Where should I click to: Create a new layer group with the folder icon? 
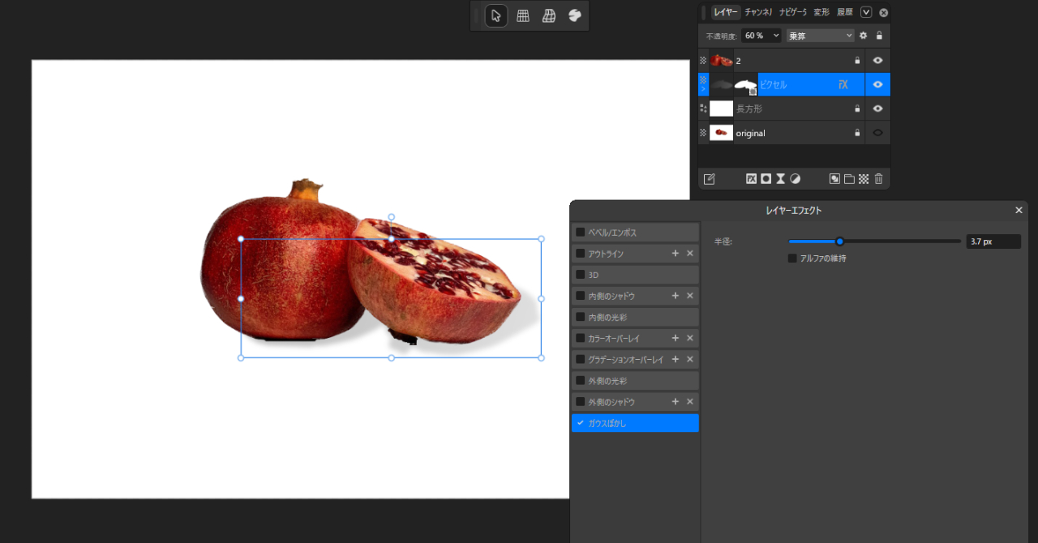(x=849, y=179)
